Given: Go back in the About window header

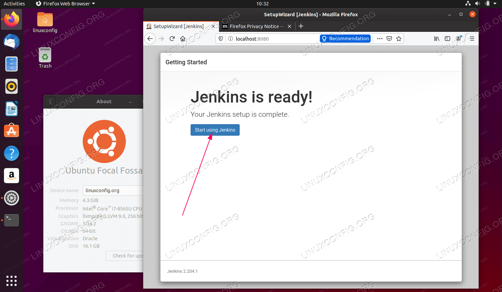Looking at the screenshot, I should (50, 101).
